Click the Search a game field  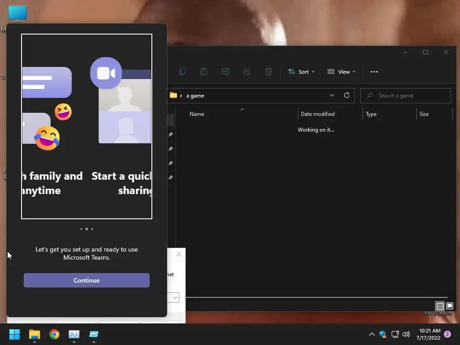point(406,96)
